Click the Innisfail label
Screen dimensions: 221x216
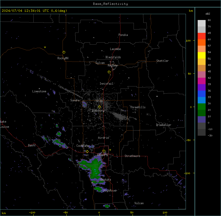tap(106, 84)
